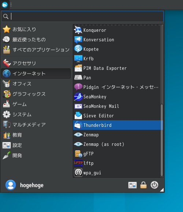Click the Pidgin purple icon
Viewport: 183px width, 212px height.
coord(78,87)
